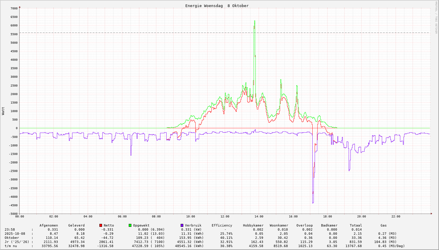
Task: Click the 'Woonkamer' column header
Action: (279, 226)
